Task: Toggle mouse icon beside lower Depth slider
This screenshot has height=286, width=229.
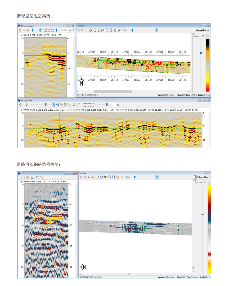Action: click(x=157, y=177)
